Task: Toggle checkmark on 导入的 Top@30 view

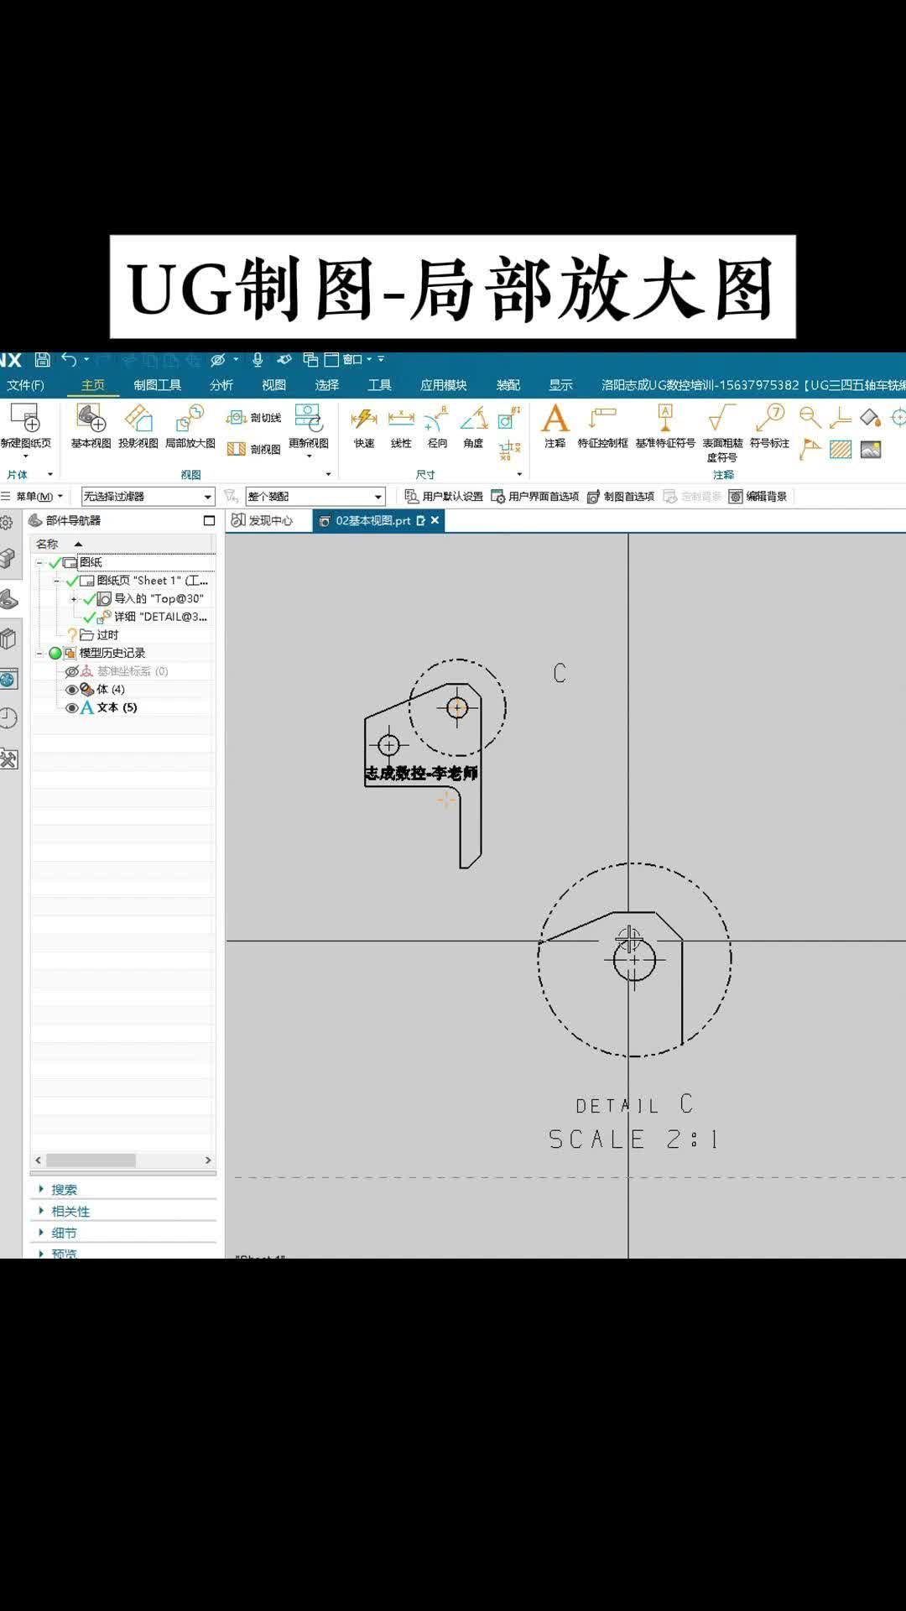Action: click(x=90, y=599)
